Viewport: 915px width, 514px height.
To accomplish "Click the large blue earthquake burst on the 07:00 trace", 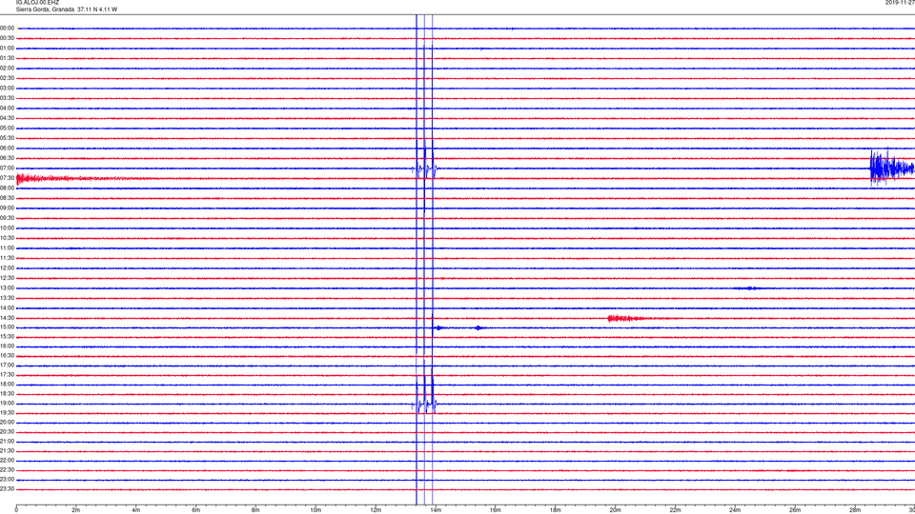I will pos(892,168).
